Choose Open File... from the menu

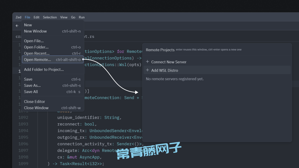pyautogui.click(x=34, y=41)
